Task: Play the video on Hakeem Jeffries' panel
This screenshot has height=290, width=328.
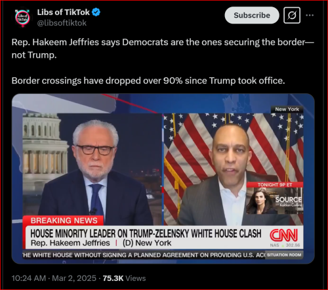Action: (234, 169)
